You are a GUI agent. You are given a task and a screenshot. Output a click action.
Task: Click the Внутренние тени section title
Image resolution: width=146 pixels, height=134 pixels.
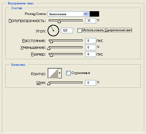(21, 3)
